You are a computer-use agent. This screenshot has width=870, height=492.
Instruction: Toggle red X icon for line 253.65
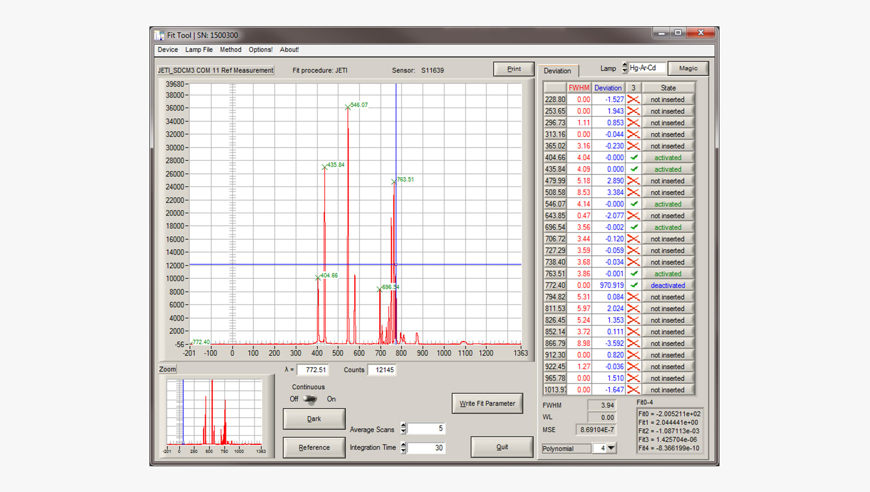coord(634,111)
